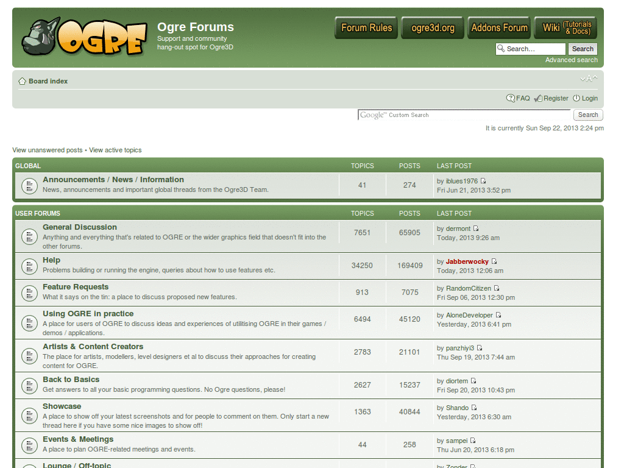The image size is (624, 468).
Task: Click the Events & Meetings forum icon
Action: 29,445
